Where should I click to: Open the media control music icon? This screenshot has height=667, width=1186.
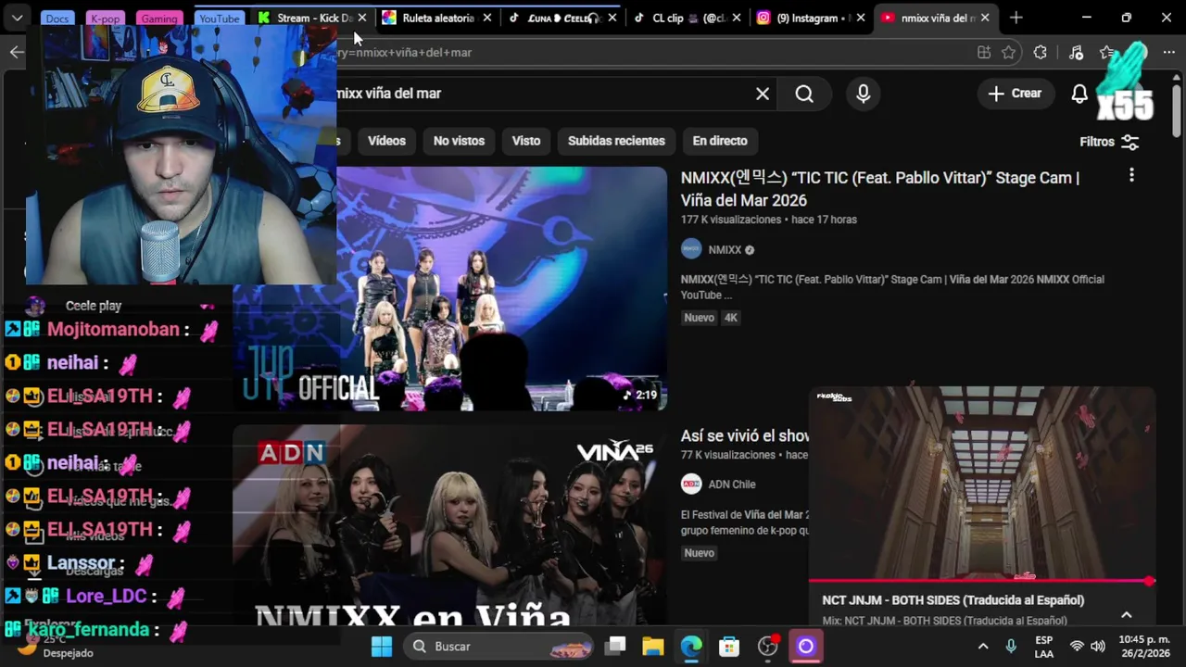pos(1076,53)
